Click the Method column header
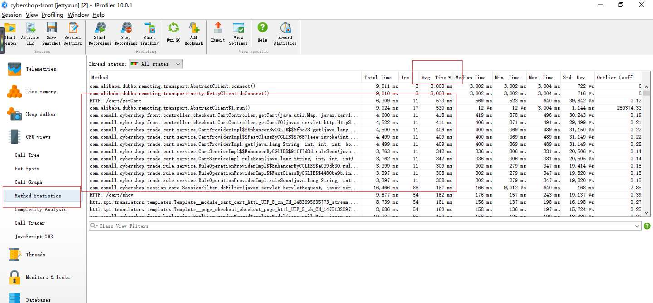 (x=225, y=77)
